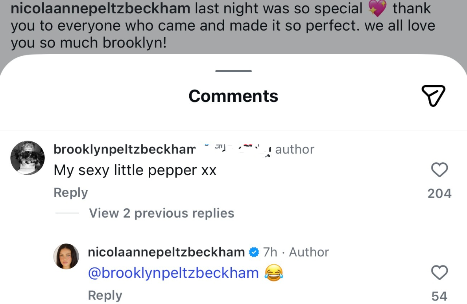Like Brooklyn's 'My sexy little pepper' comment
467x304 pixels.
point(439,170)
